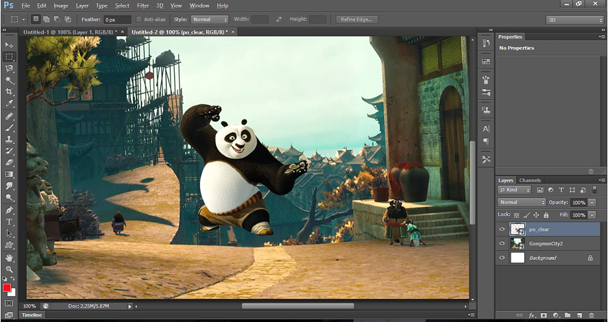This screenshot has width=608, height=322.
Task: Click the History panel icon in dock
Action: pyautogui.click(x=486, y=43)
